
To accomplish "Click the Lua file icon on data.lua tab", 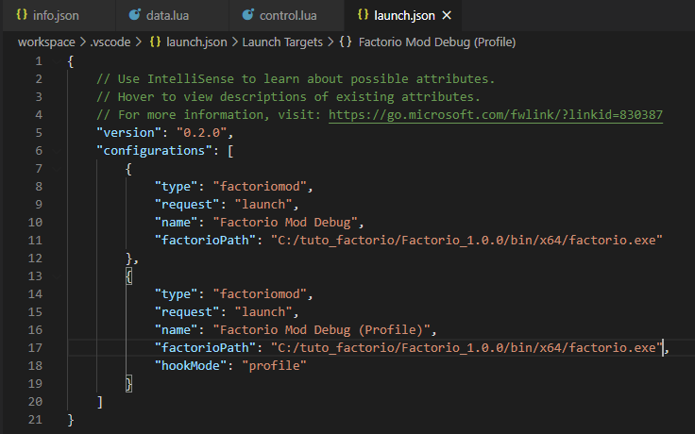I will (x=134, y=16).
